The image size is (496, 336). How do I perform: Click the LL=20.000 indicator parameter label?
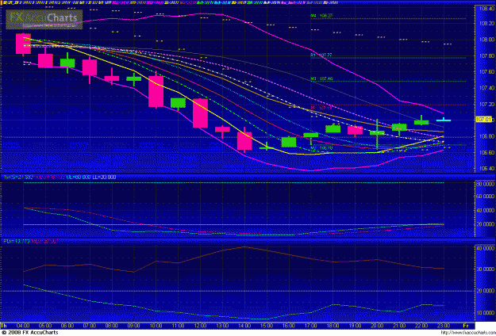(x=104, y=178)
